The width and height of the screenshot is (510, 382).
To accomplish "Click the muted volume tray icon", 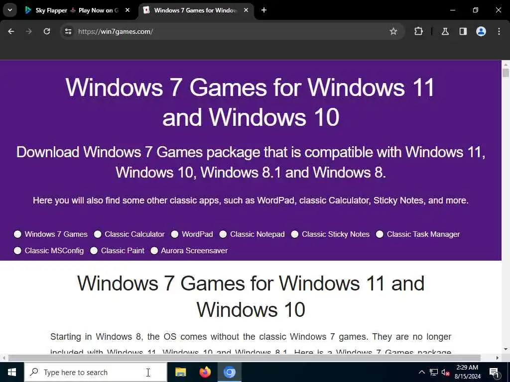I will pyautogui.click(x=445, y=372).
